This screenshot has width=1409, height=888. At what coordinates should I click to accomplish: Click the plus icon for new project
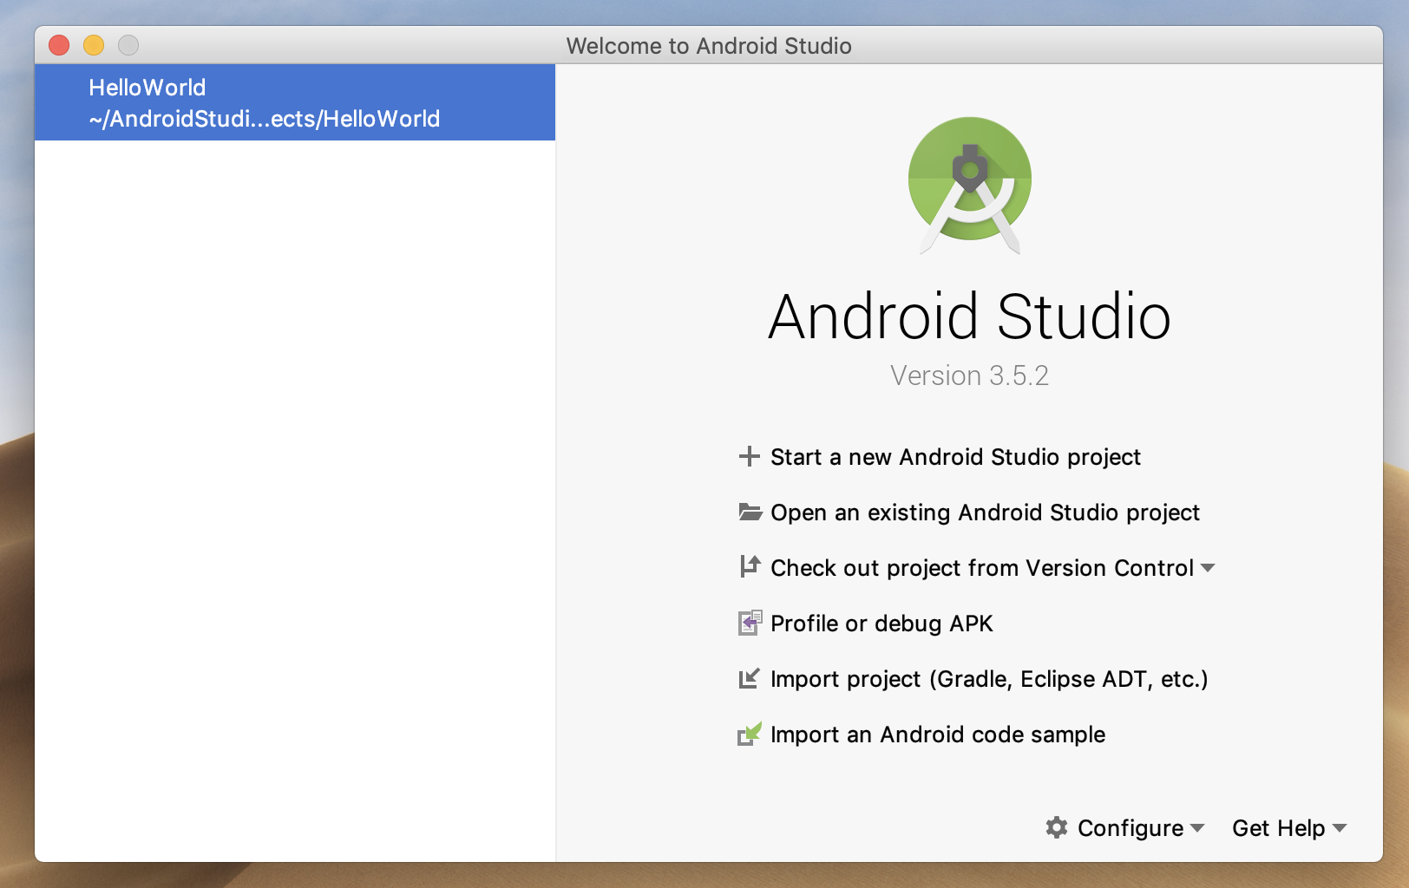point(749,456)
